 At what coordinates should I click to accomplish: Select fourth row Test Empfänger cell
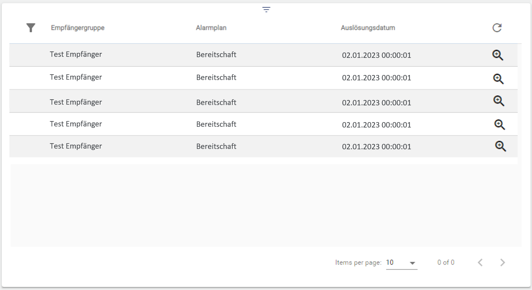pos(76,124)
